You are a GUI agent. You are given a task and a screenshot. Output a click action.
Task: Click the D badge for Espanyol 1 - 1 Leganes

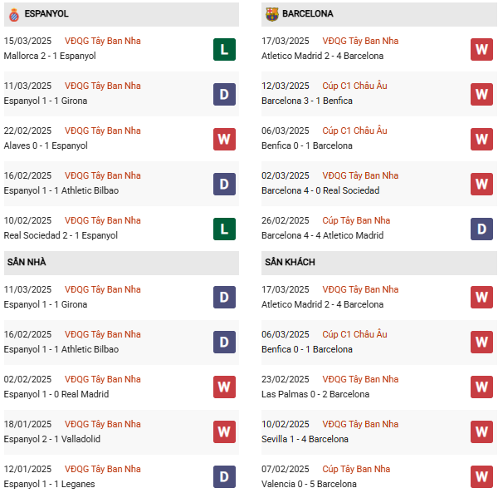pos(224,477)
